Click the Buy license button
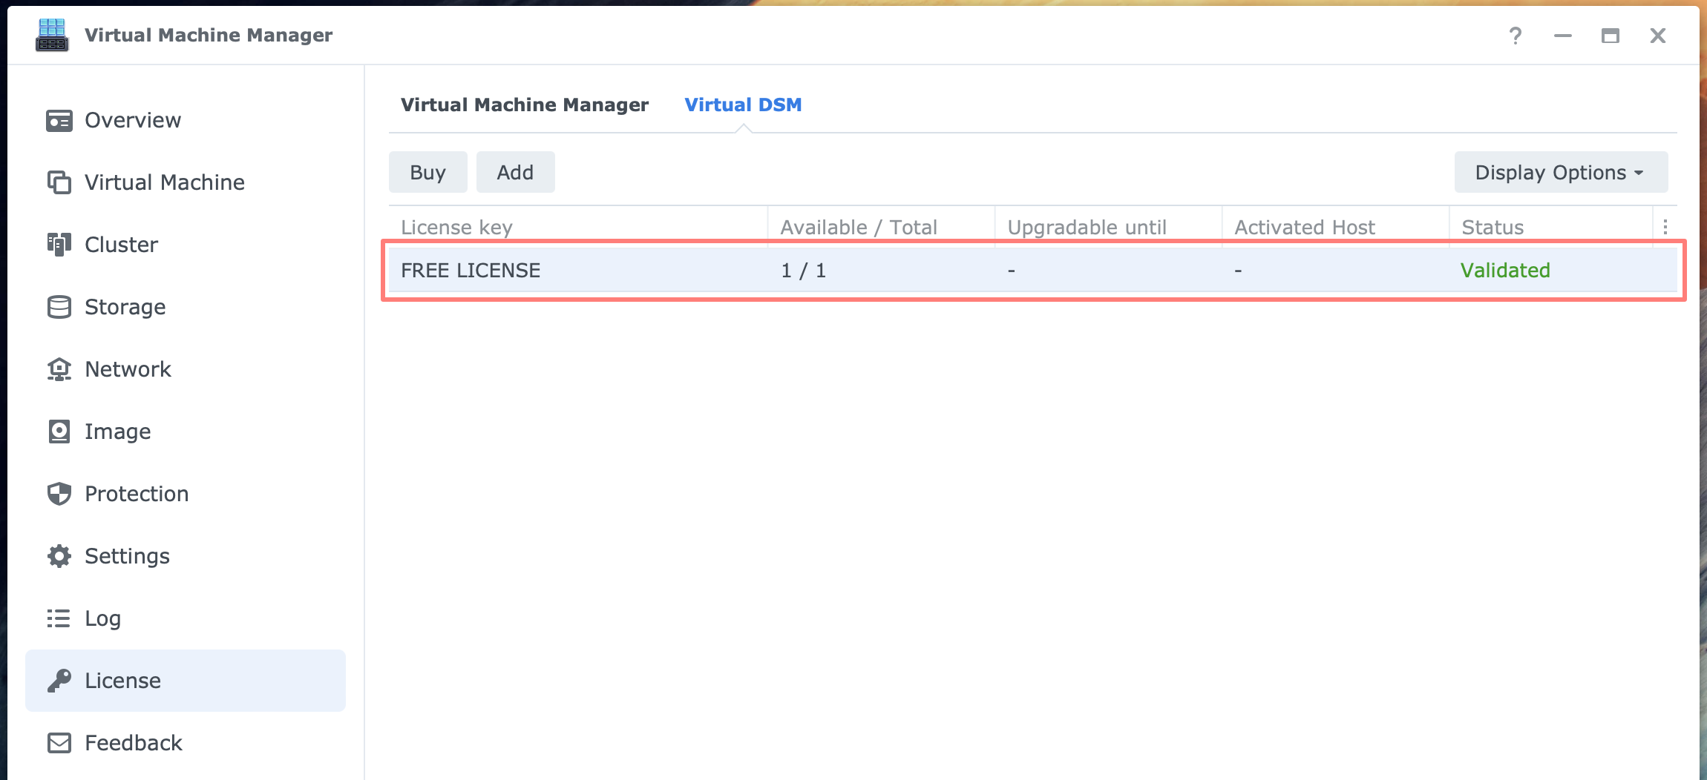This screenshot has height=780, width=1707. pos(428,172)
